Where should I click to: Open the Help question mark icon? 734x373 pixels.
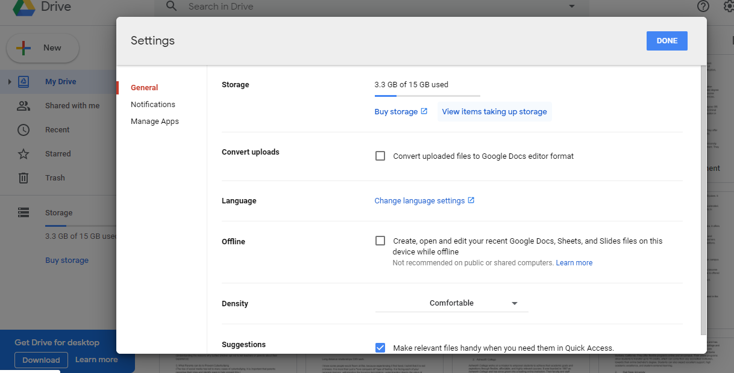tap(703, 7)
